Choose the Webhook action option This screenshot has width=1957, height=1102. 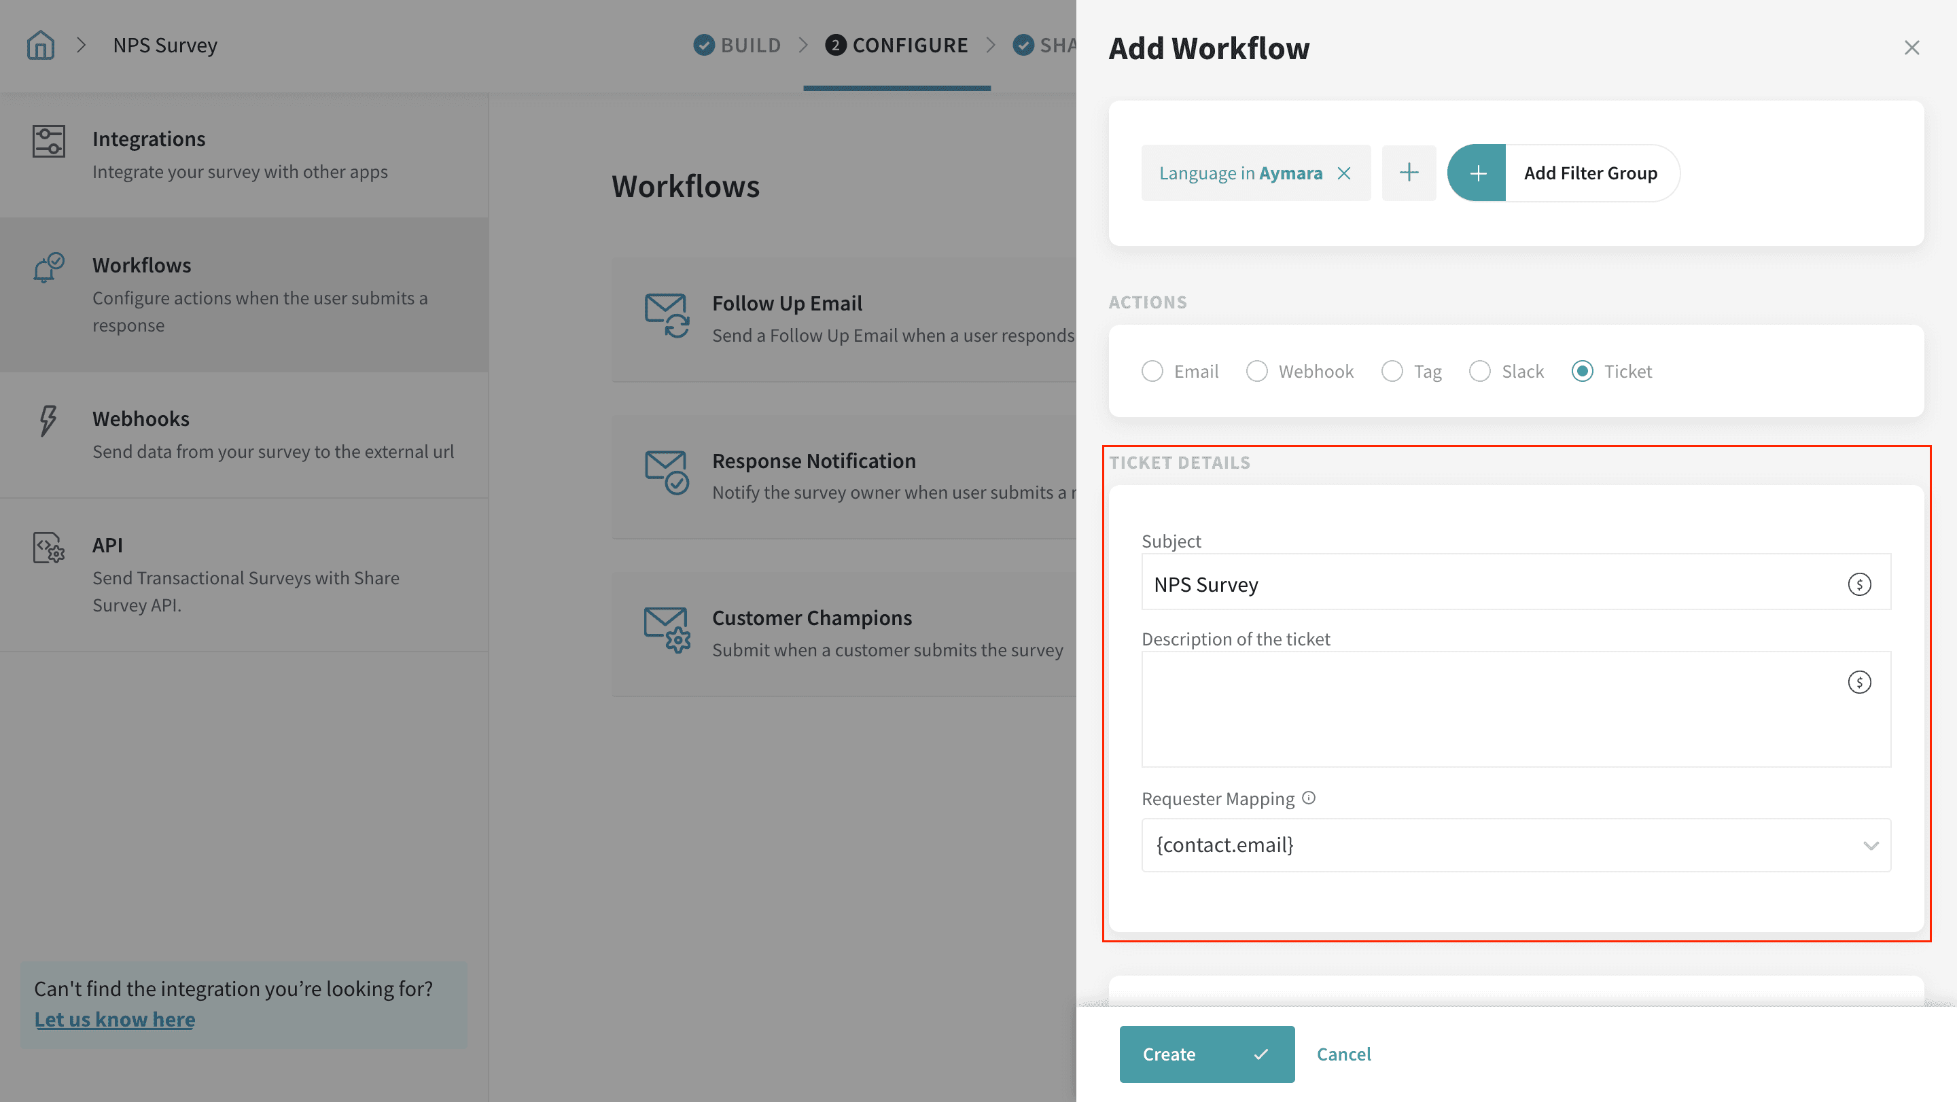point(1256,372)
